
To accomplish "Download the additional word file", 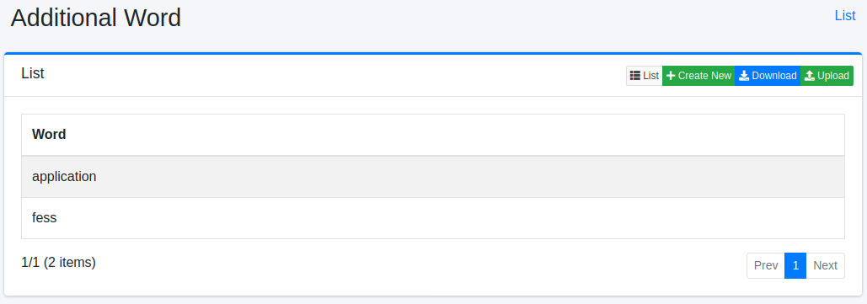I will [x=768, y=76].
